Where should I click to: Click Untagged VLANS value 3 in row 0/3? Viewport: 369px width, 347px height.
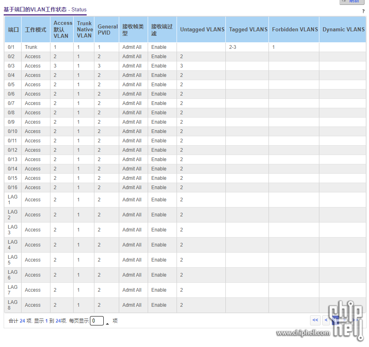tap(181, 66)
